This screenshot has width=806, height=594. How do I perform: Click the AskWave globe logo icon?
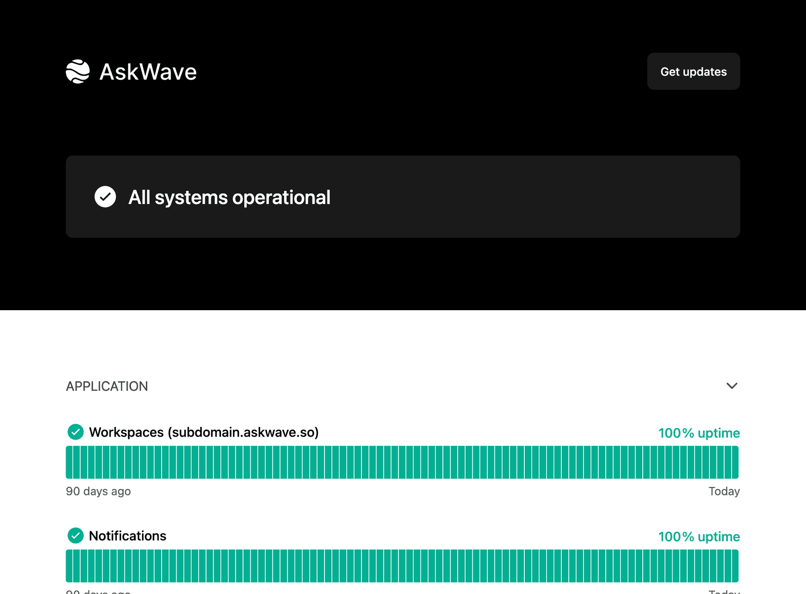pos(78,71)
